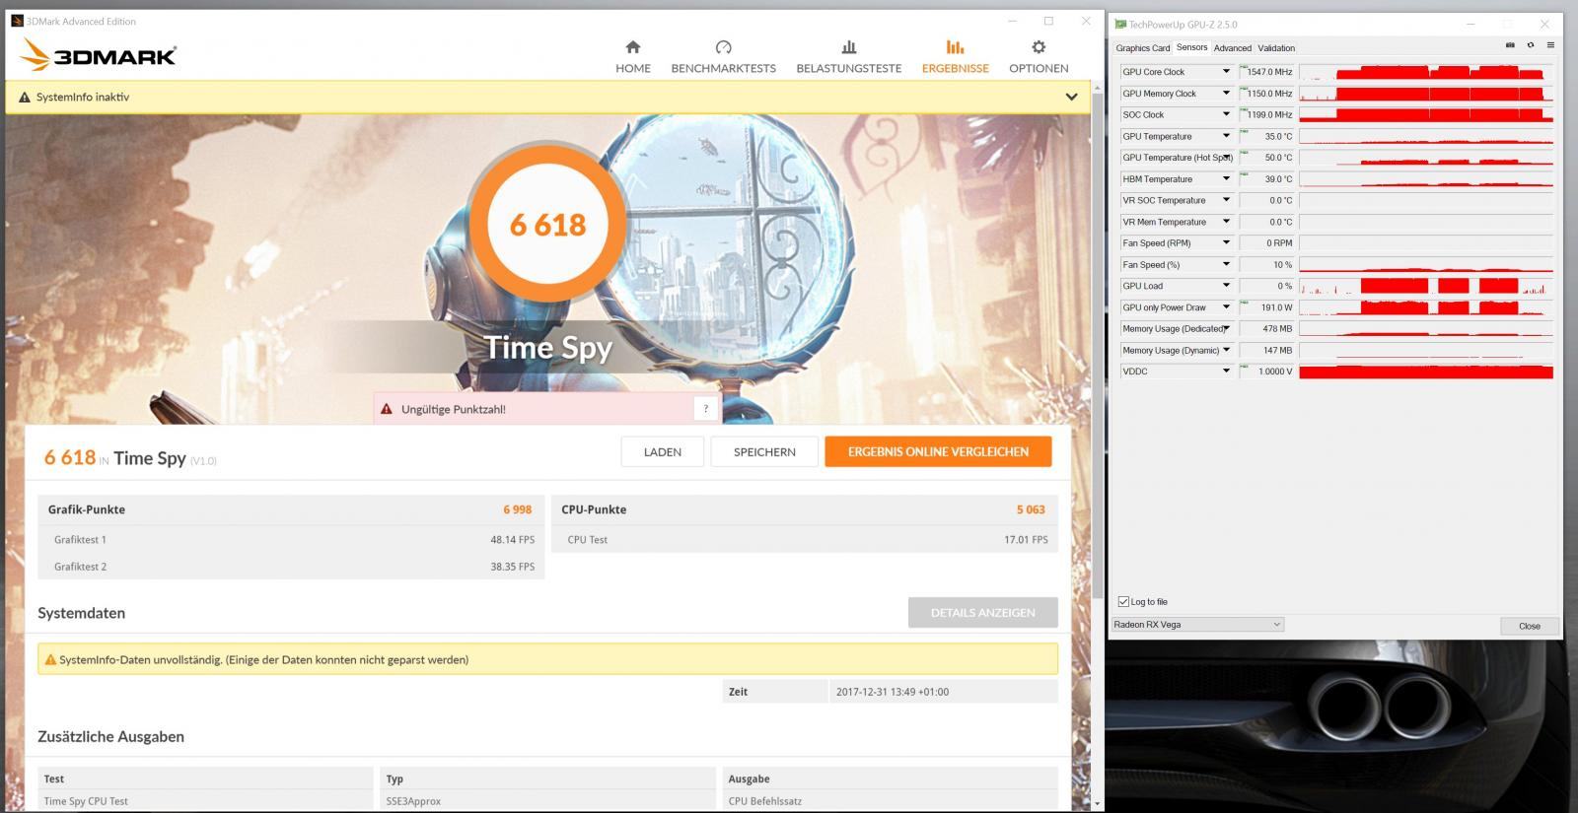The height and width of the screenshot is (813, 1578).
Task: Click CPU-Punkte value 5 063
Action: (1031, 509)
